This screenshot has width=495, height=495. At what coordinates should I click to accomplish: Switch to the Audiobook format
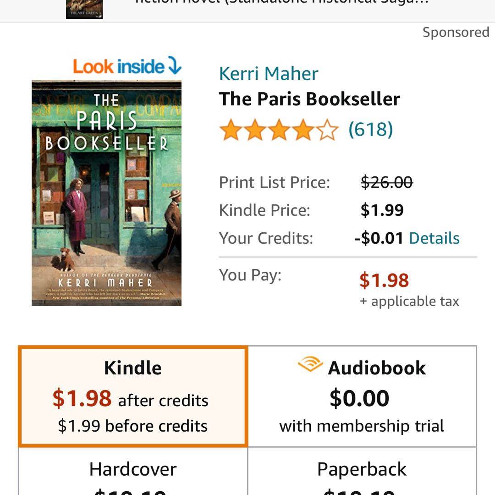point(362,396)
